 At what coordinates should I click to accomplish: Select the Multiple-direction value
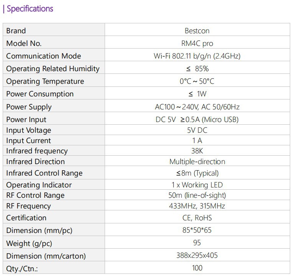[x=197, y=161]
